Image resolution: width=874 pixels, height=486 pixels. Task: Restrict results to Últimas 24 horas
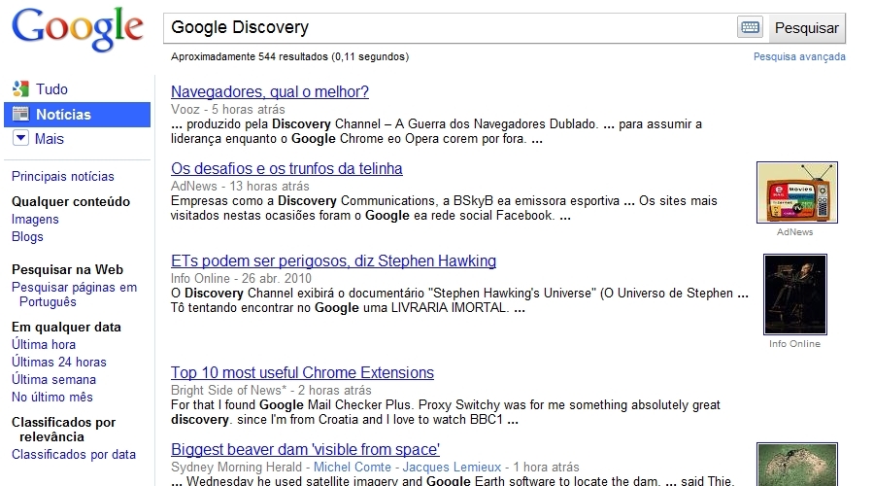[x=59, y=362]
